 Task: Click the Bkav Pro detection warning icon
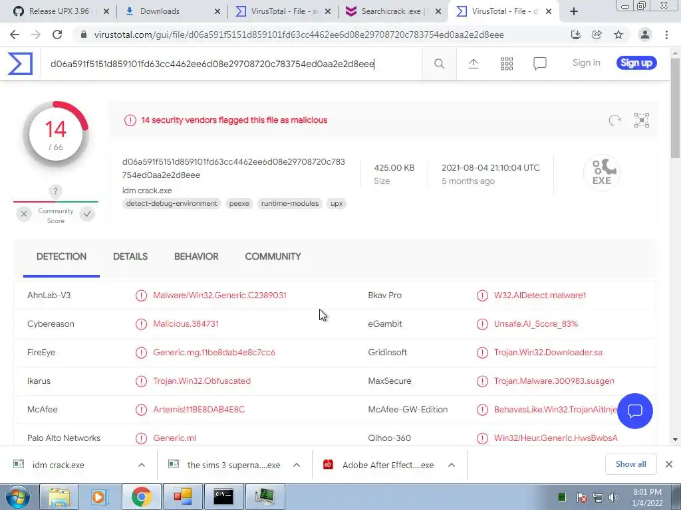coord(482,296)
